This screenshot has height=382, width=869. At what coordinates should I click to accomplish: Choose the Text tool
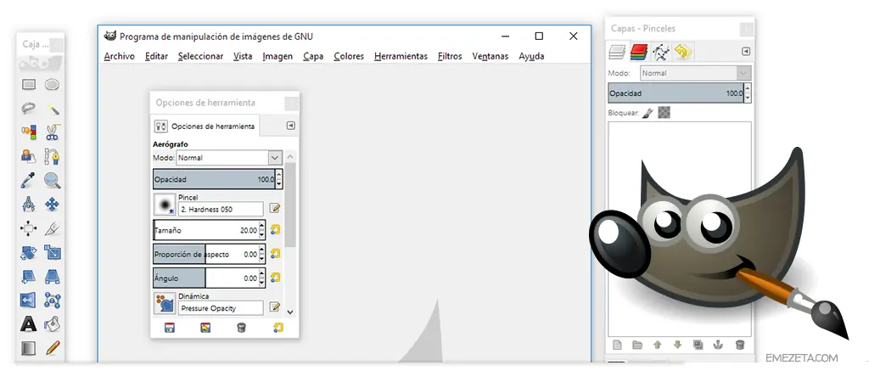pos(28,323)
